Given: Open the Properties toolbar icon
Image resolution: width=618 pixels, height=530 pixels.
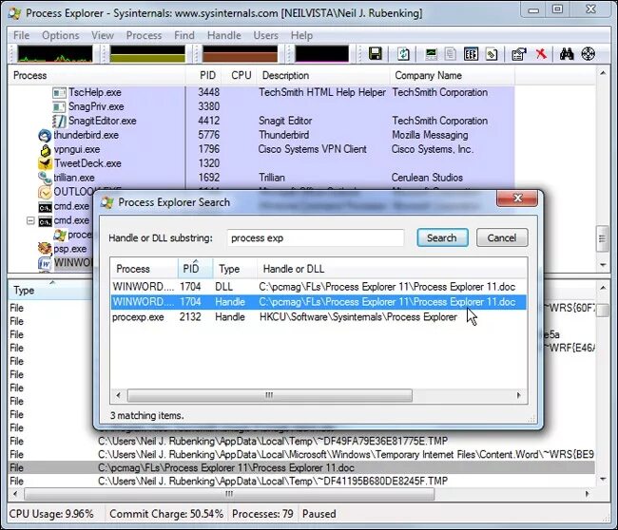Looking at the screenshot, I should coord(519,53).
